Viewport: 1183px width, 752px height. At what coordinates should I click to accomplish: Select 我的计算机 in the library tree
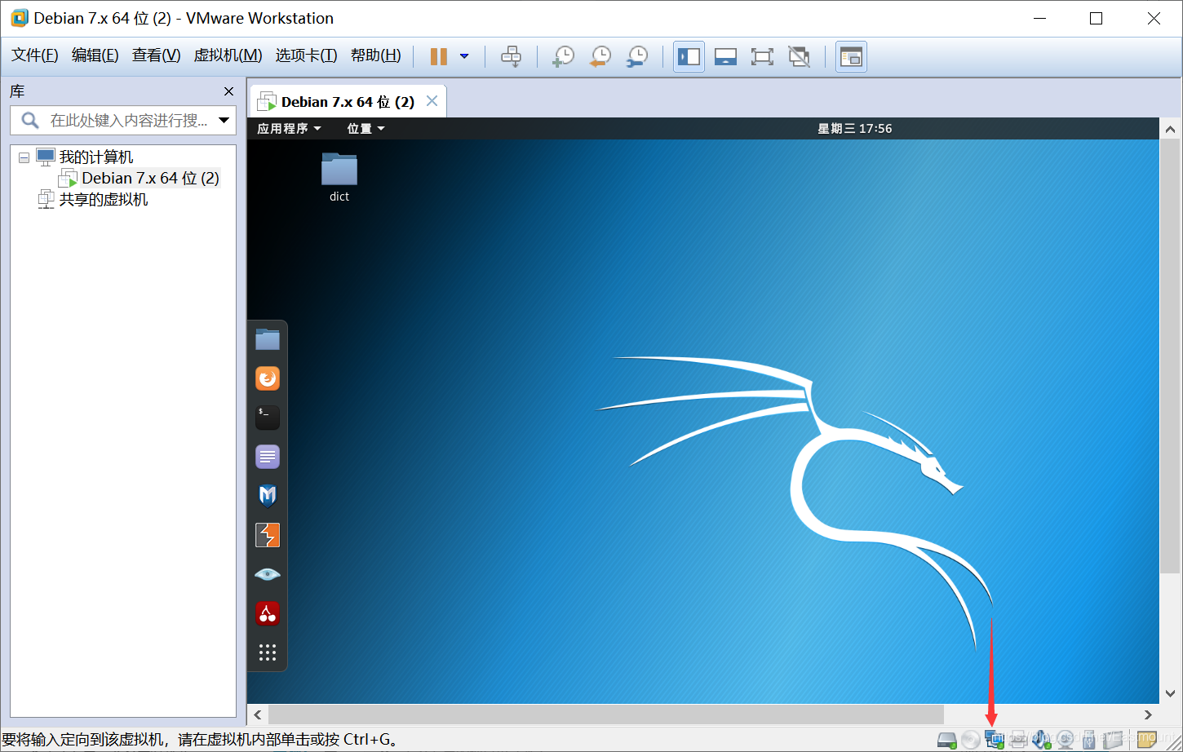[95, 157]
